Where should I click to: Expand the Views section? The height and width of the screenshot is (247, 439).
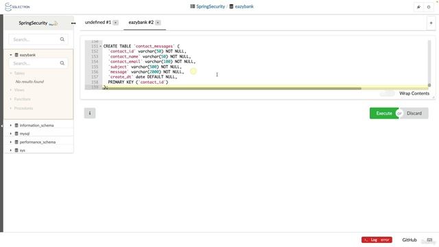11,90
